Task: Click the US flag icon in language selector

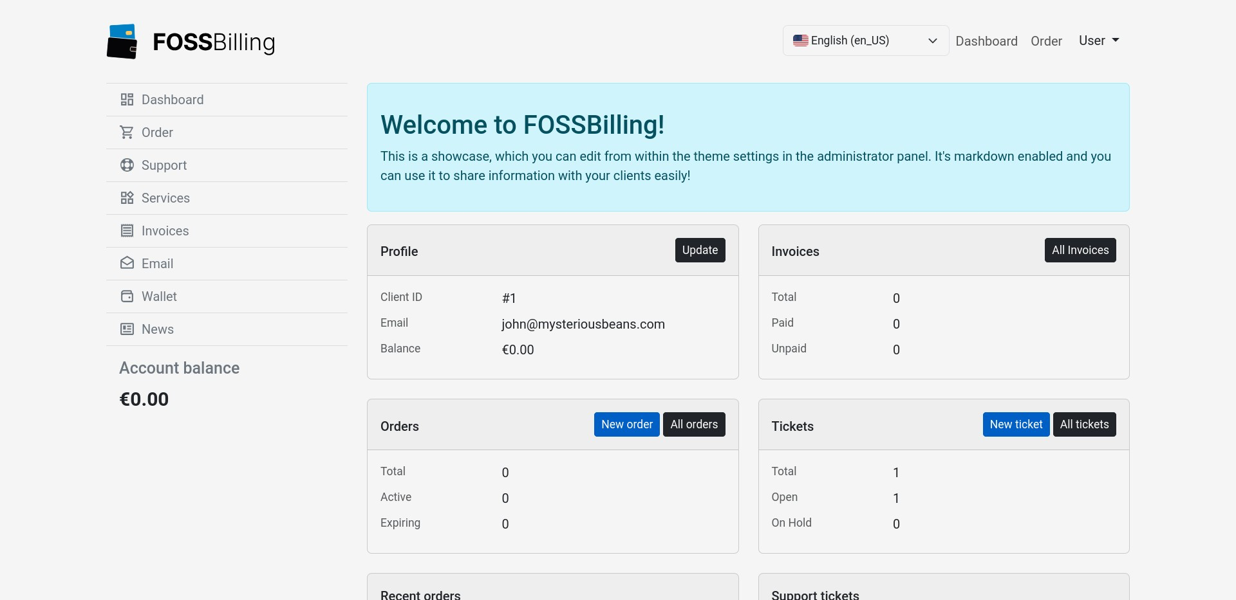Action: pyautogui.click(x=801, y=41)
